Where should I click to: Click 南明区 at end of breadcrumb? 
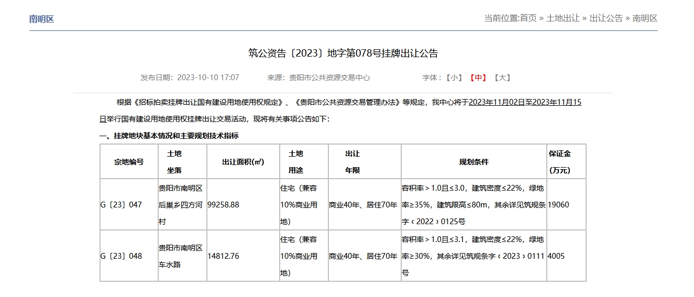(x=645, y=18)
